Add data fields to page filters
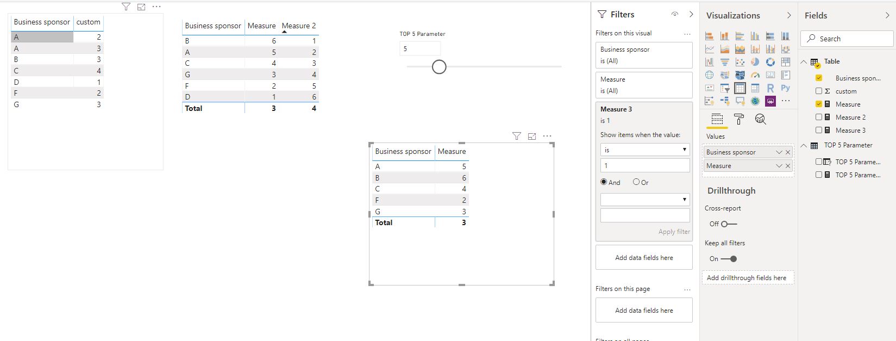 644,311
